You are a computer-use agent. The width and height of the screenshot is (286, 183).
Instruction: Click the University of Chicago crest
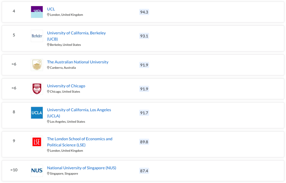37,89
